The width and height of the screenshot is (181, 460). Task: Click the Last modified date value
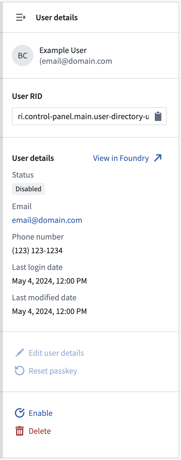tap(49, 311)
